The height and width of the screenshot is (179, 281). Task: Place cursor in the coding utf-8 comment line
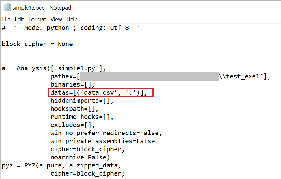(73, 28)
